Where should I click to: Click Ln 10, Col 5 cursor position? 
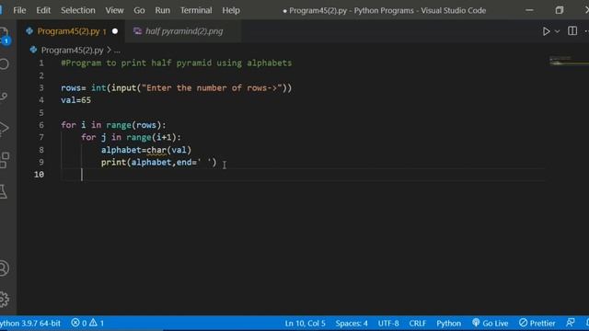305,323
